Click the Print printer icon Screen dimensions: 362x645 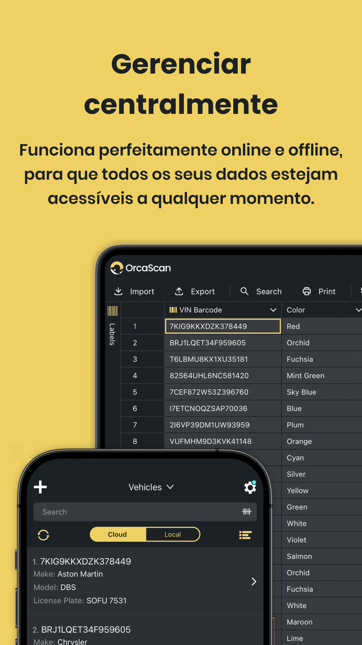pos(307,291)
